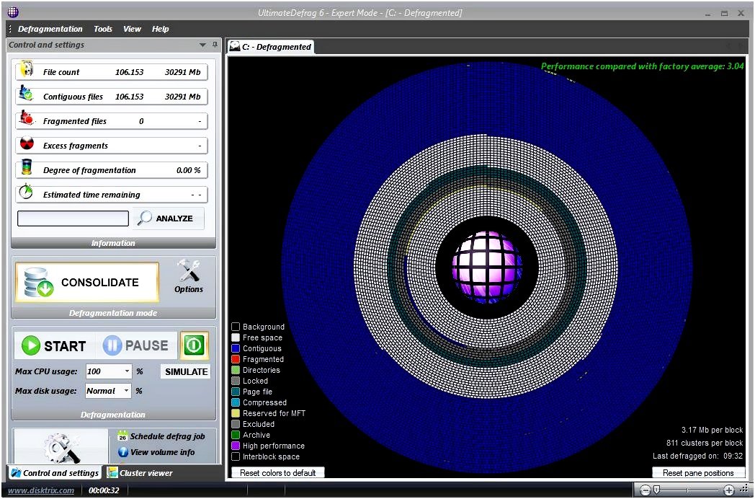The width and height of the screenshot is (755, 499).
Task: Open Control and settings panel dropdown arrow
Action: [202, 45]
